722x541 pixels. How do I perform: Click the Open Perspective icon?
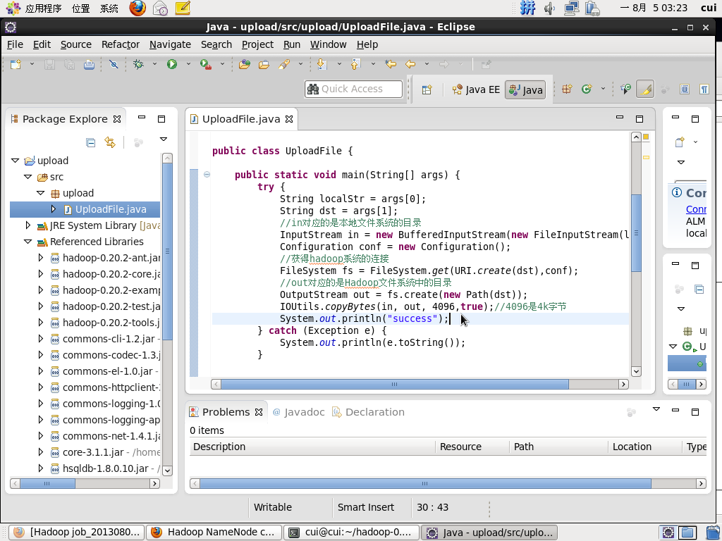click(427, 89)
